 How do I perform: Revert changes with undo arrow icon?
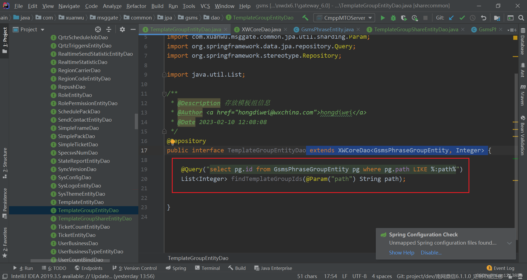484,18
